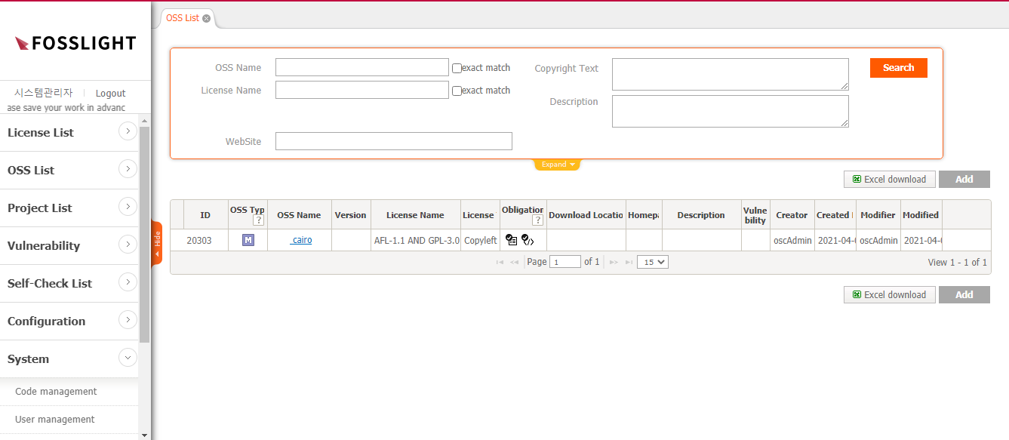Go to first page of the grid

[x=500, y=262]
